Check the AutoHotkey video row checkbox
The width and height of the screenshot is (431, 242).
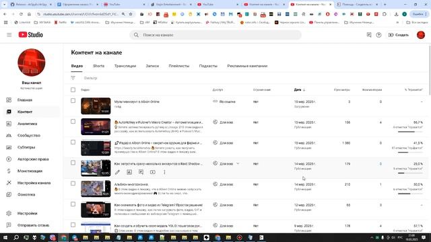73,121
